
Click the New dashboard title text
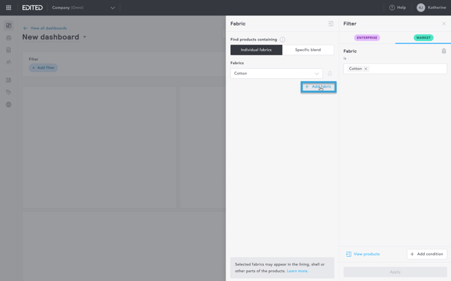50,37
